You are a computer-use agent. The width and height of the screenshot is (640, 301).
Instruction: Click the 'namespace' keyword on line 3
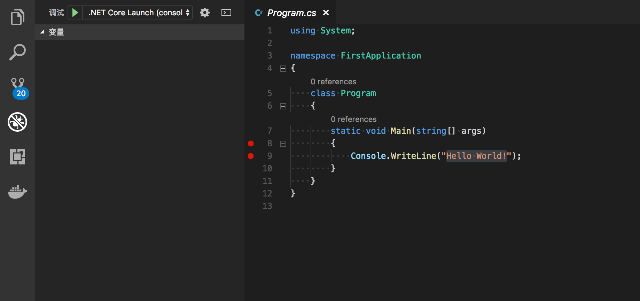coord(313,56)
